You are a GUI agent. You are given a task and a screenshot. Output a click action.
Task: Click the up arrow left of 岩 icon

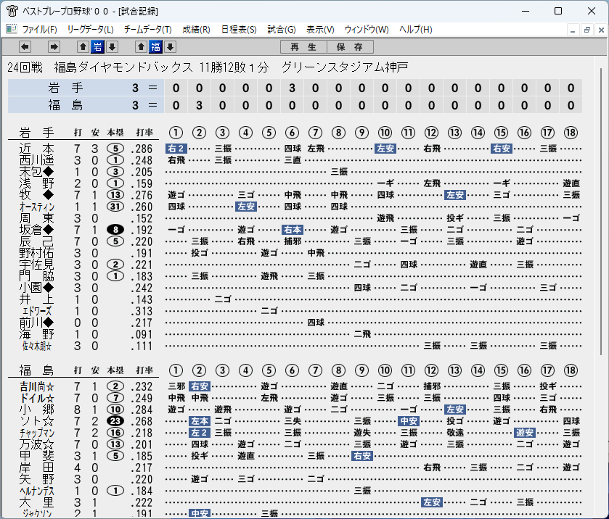click(x=83, y=47)
